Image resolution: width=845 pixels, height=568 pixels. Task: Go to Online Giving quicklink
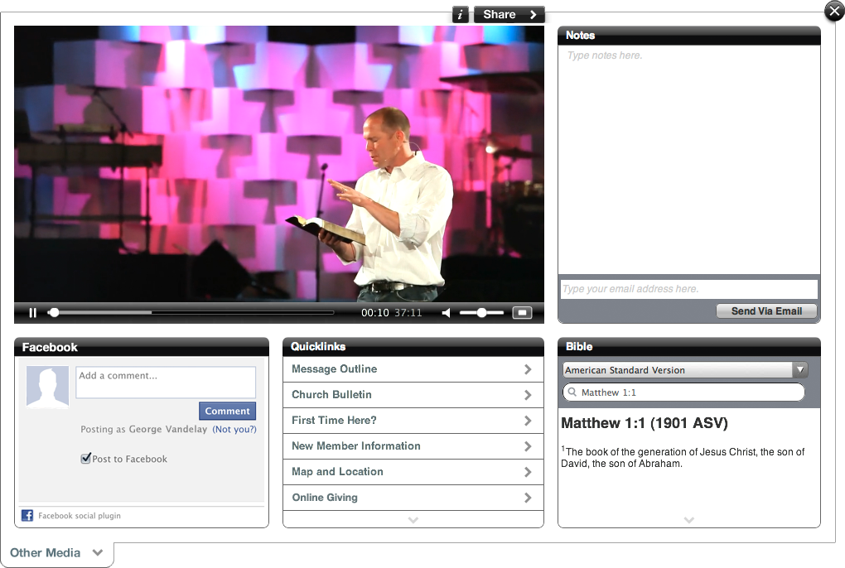click(x=413, y=498)
